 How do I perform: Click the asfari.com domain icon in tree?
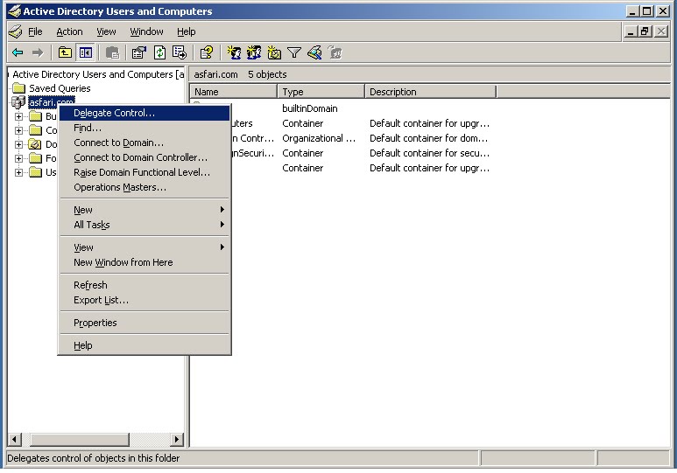coord(18,102)
